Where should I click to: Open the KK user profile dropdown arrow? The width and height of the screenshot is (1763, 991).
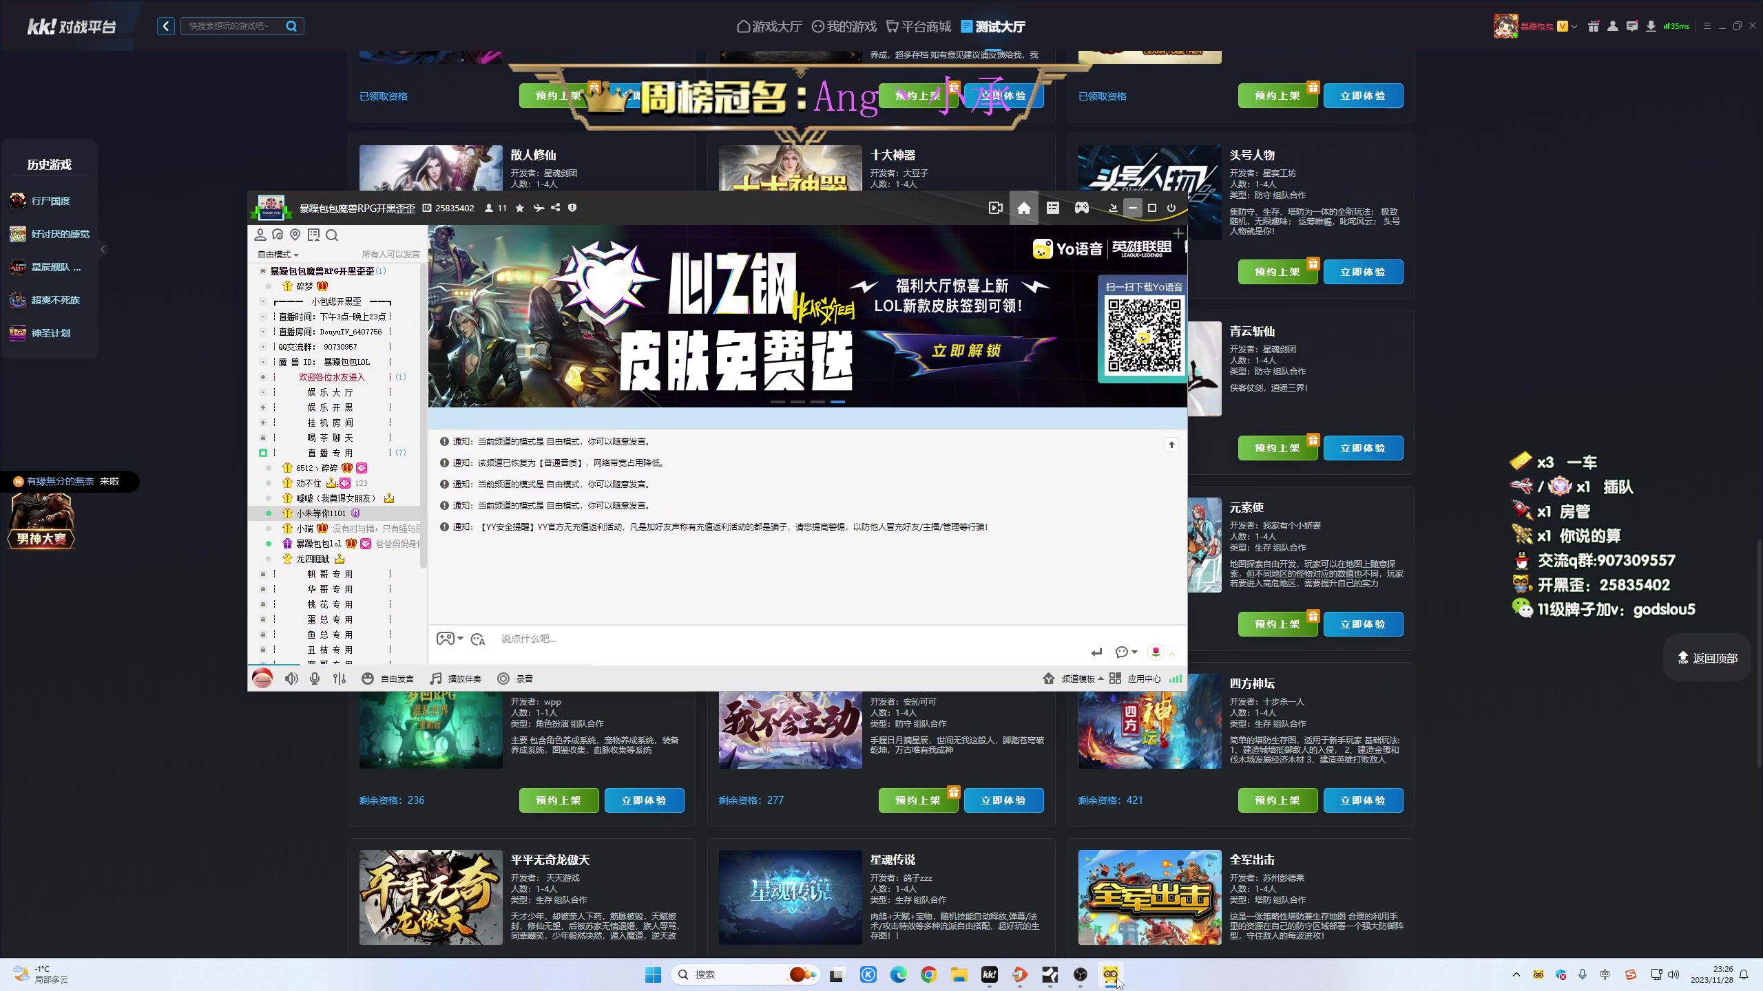pos(1574,27)
